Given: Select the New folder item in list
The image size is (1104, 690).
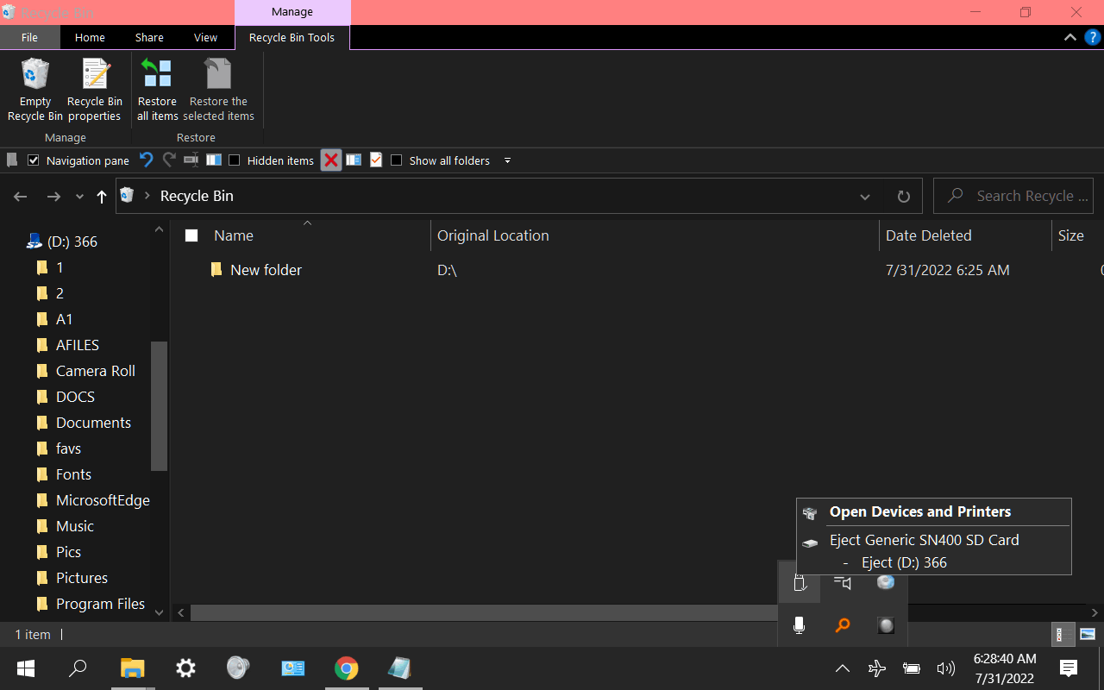Looking at the screenshot, I should (266, 270).
